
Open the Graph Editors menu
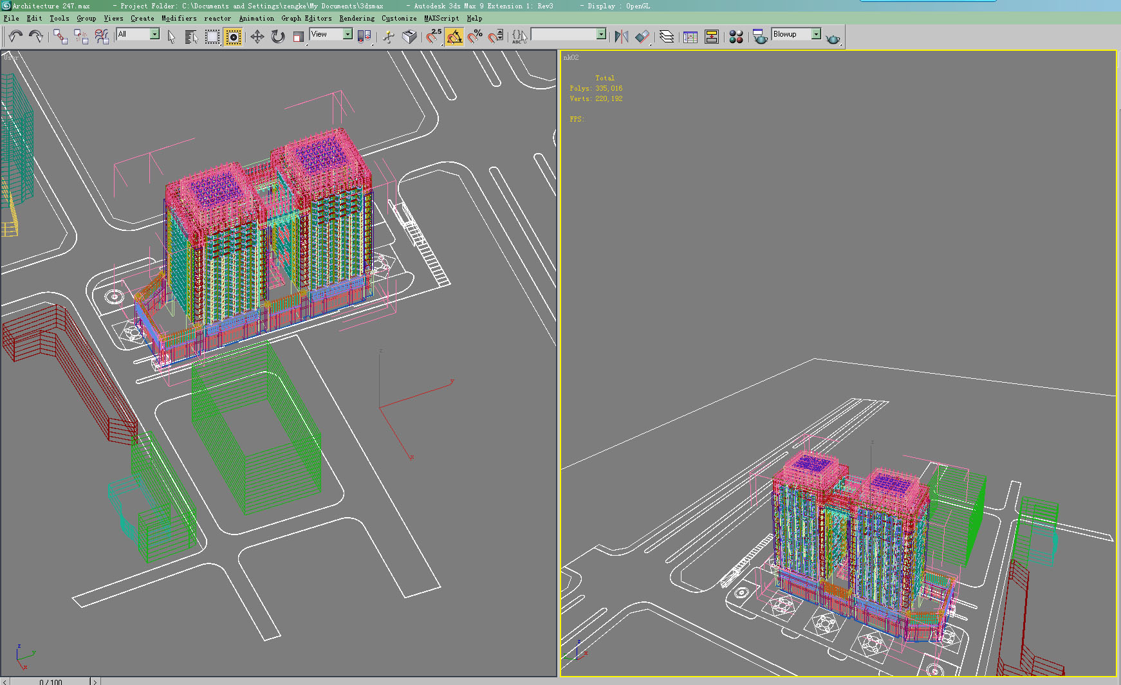306,19
